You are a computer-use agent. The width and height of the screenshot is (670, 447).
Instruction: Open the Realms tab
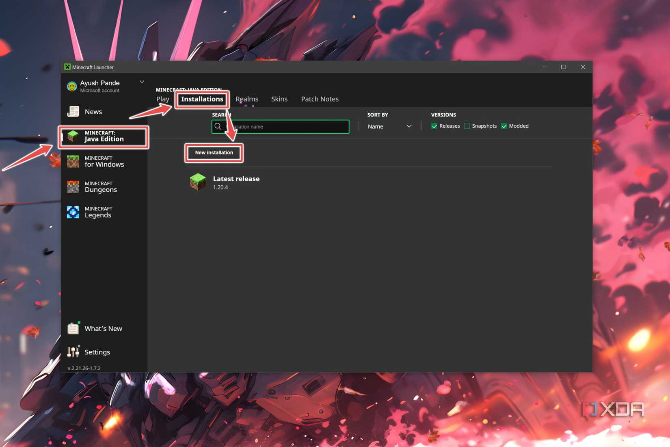tap(247, 99)
